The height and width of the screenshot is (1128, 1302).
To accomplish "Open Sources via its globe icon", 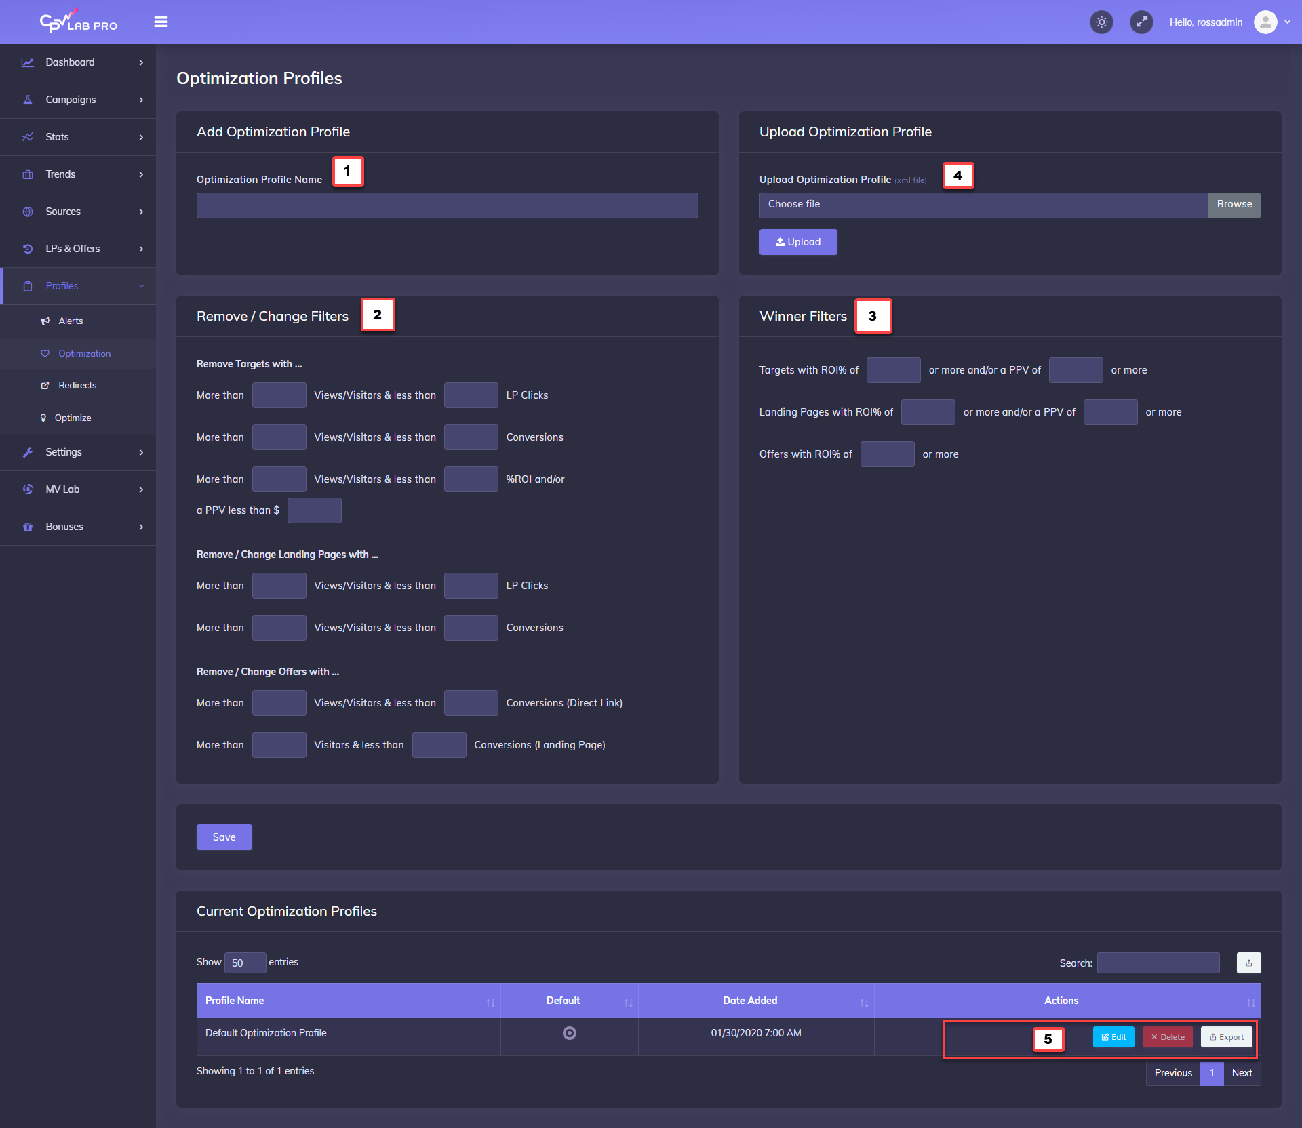I will point(28,211).
